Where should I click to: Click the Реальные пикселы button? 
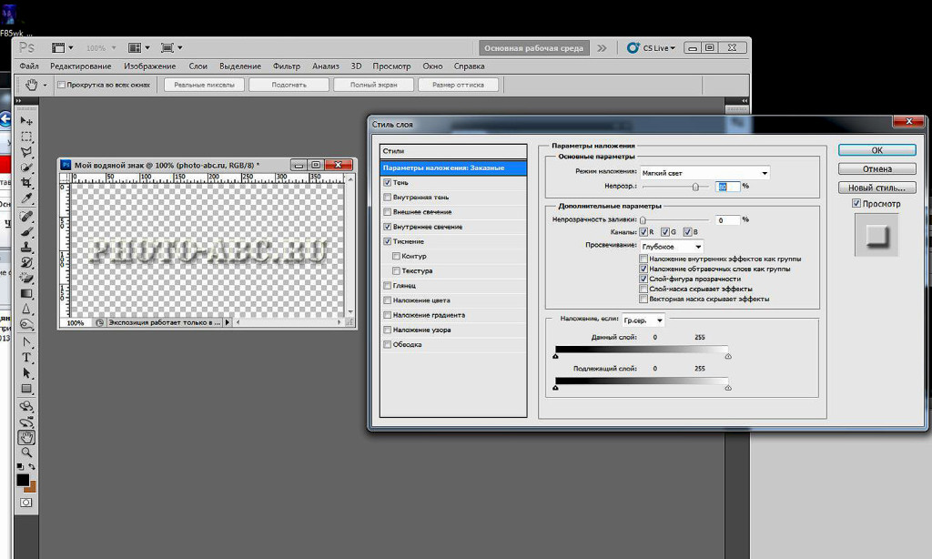pos(205,85)
